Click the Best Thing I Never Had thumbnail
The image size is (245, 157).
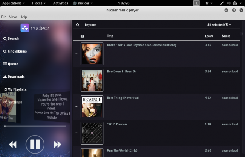pos(92,107)
